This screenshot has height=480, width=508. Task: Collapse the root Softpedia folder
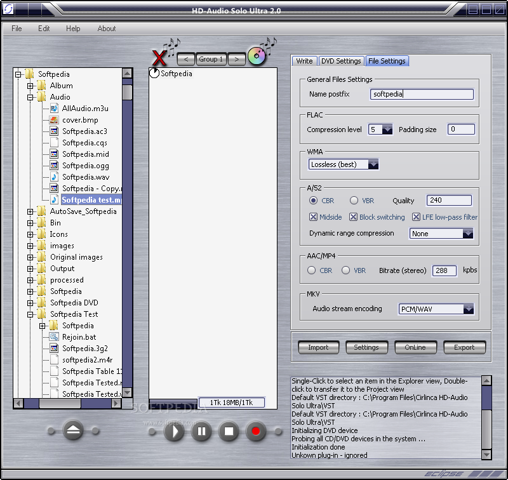(x=18, y=74)
